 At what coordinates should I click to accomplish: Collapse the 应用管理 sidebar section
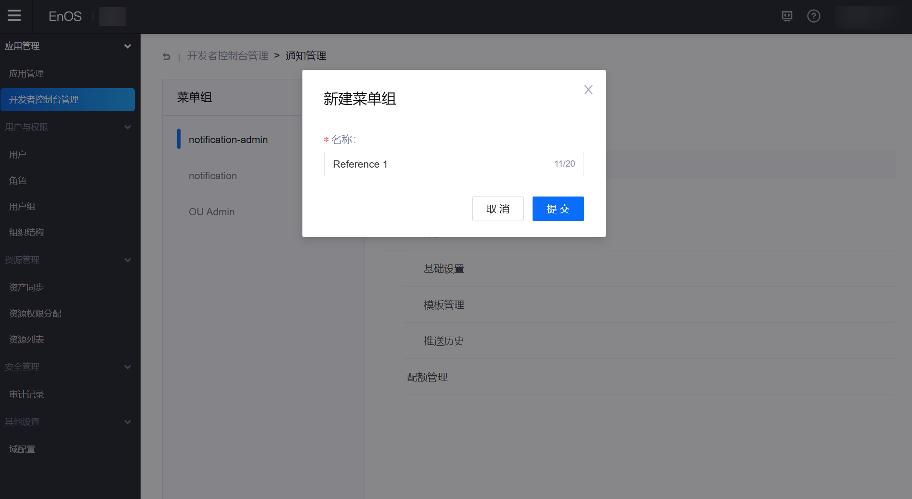click(x=128, y=46)
